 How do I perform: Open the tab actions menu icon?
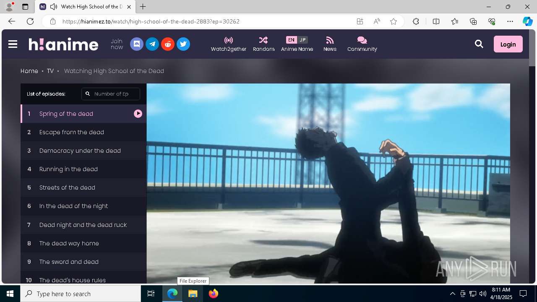(25, 7)
